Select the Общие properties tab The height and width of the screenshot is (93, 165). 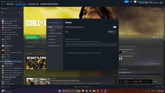(55, 27)
